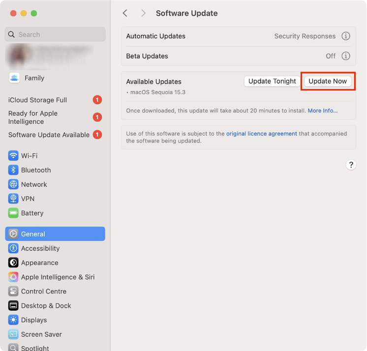
Task: Open the Battery icon entry
Action: coord(13,213)
